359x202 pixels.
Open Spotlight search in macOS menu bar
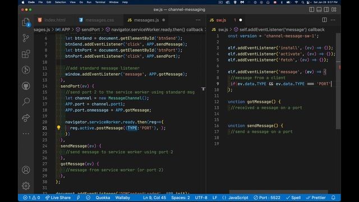click(303, 2)
